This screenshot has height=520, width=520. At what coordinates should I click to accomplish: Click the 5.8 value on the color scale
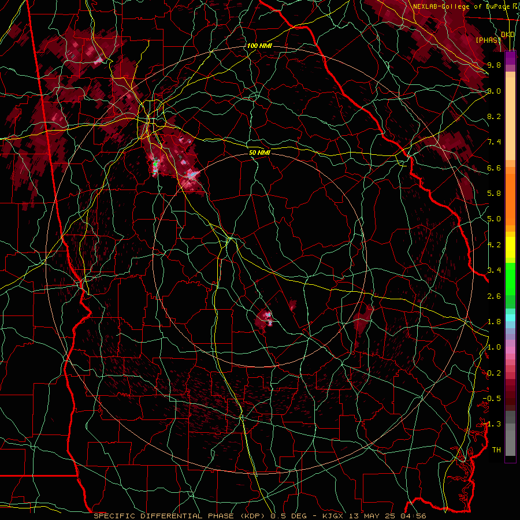click(x=494, y=194)
